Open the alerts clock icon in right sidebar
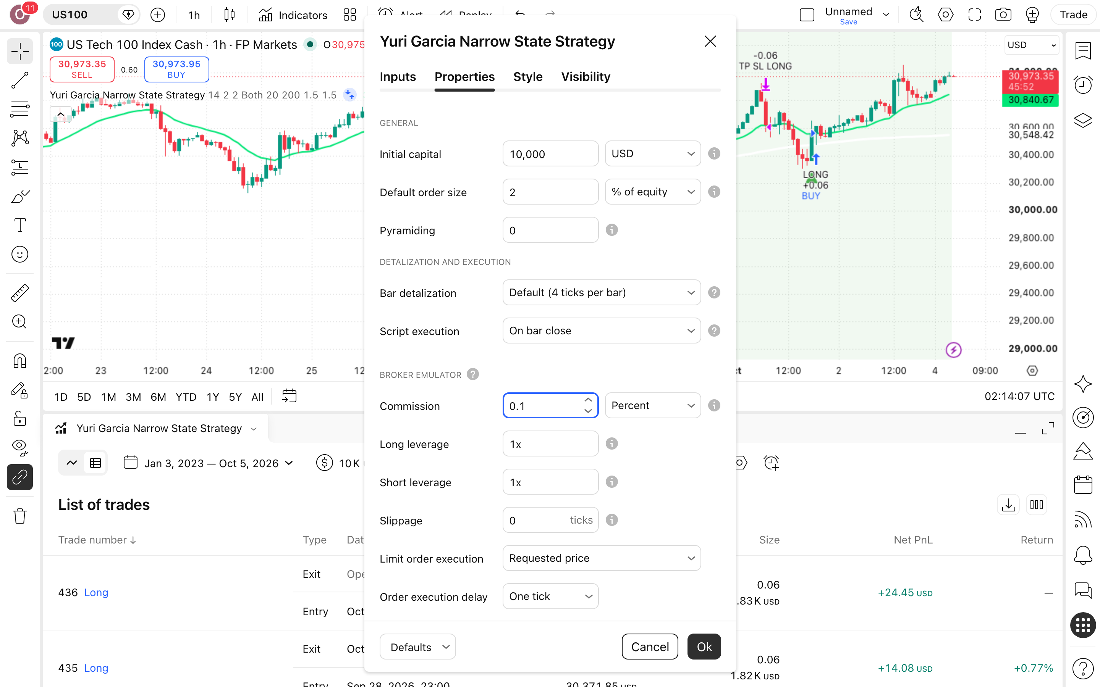Screen dimensions: 1100x687 (1083, 84)
